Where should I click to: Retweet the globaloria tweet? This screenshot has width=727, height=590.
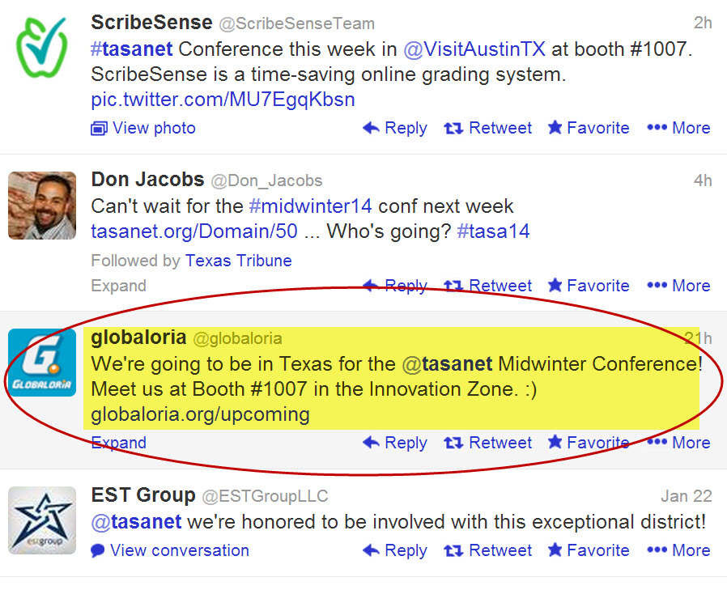pyautogui.click(x=487, y=443)
